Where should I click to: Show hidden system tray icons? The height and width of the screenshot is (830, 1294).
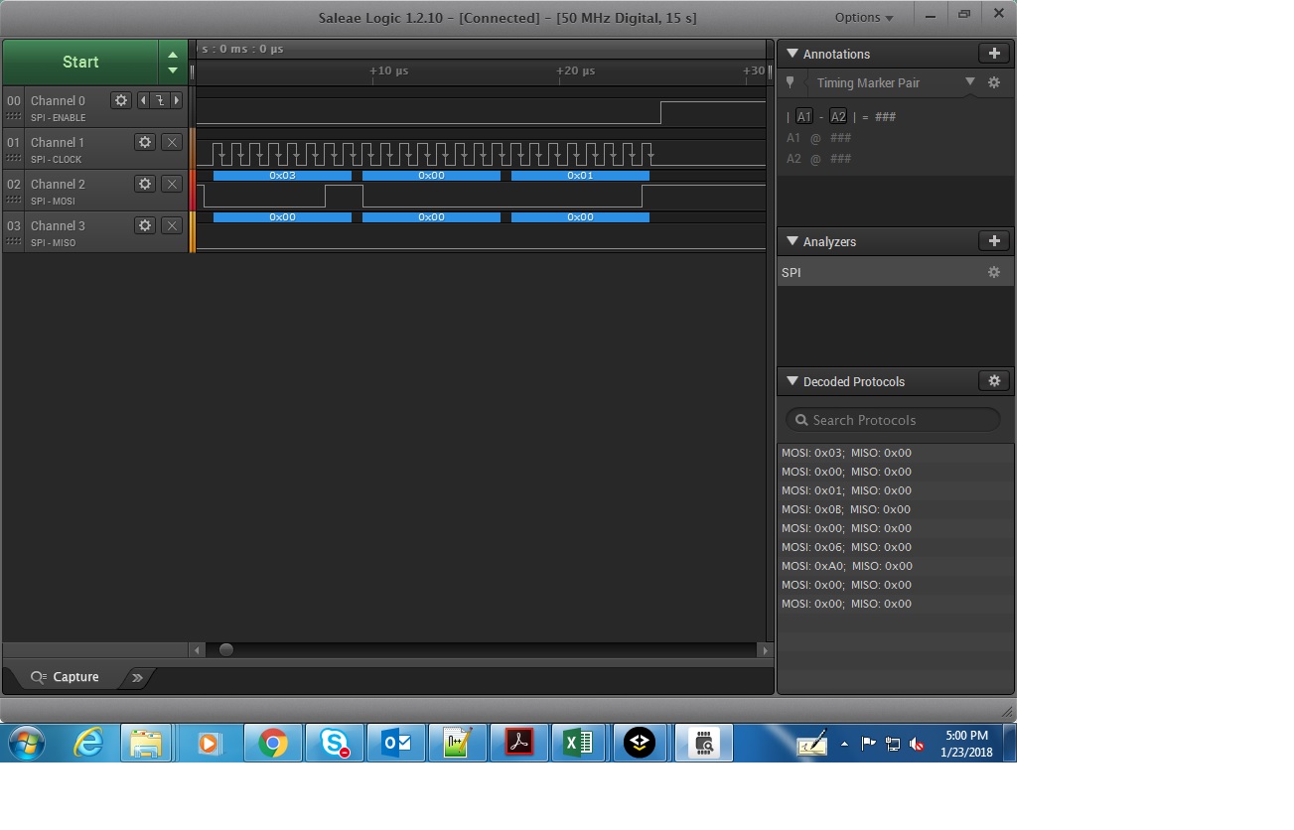tap(845, 744)
